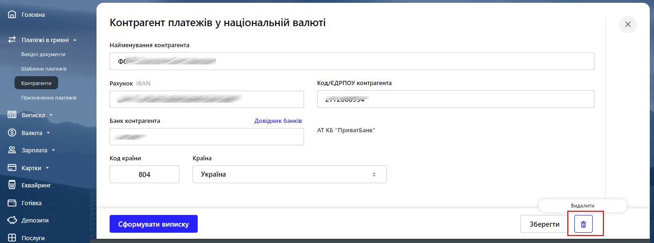Screen dimensions: 654x243
Task: Click the АТ КБ "ПриватБанк" bank name text
Action: [346, 130]
